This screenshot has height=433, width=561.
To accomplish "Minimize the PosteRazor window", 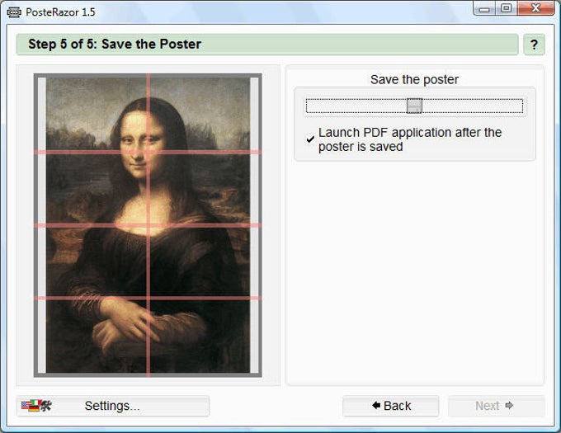I will (x=484, y=8).
